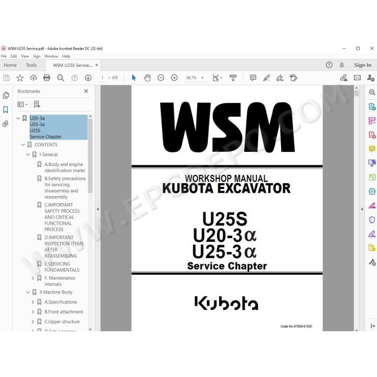
Task: Go to previous page arrow icon
Action: pos(74,78)
